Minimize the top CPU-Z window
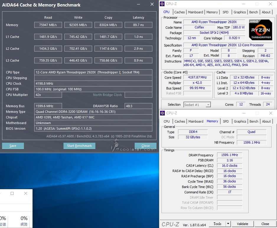This screenshot has height=228, width=277. click(x=243, y=4)
